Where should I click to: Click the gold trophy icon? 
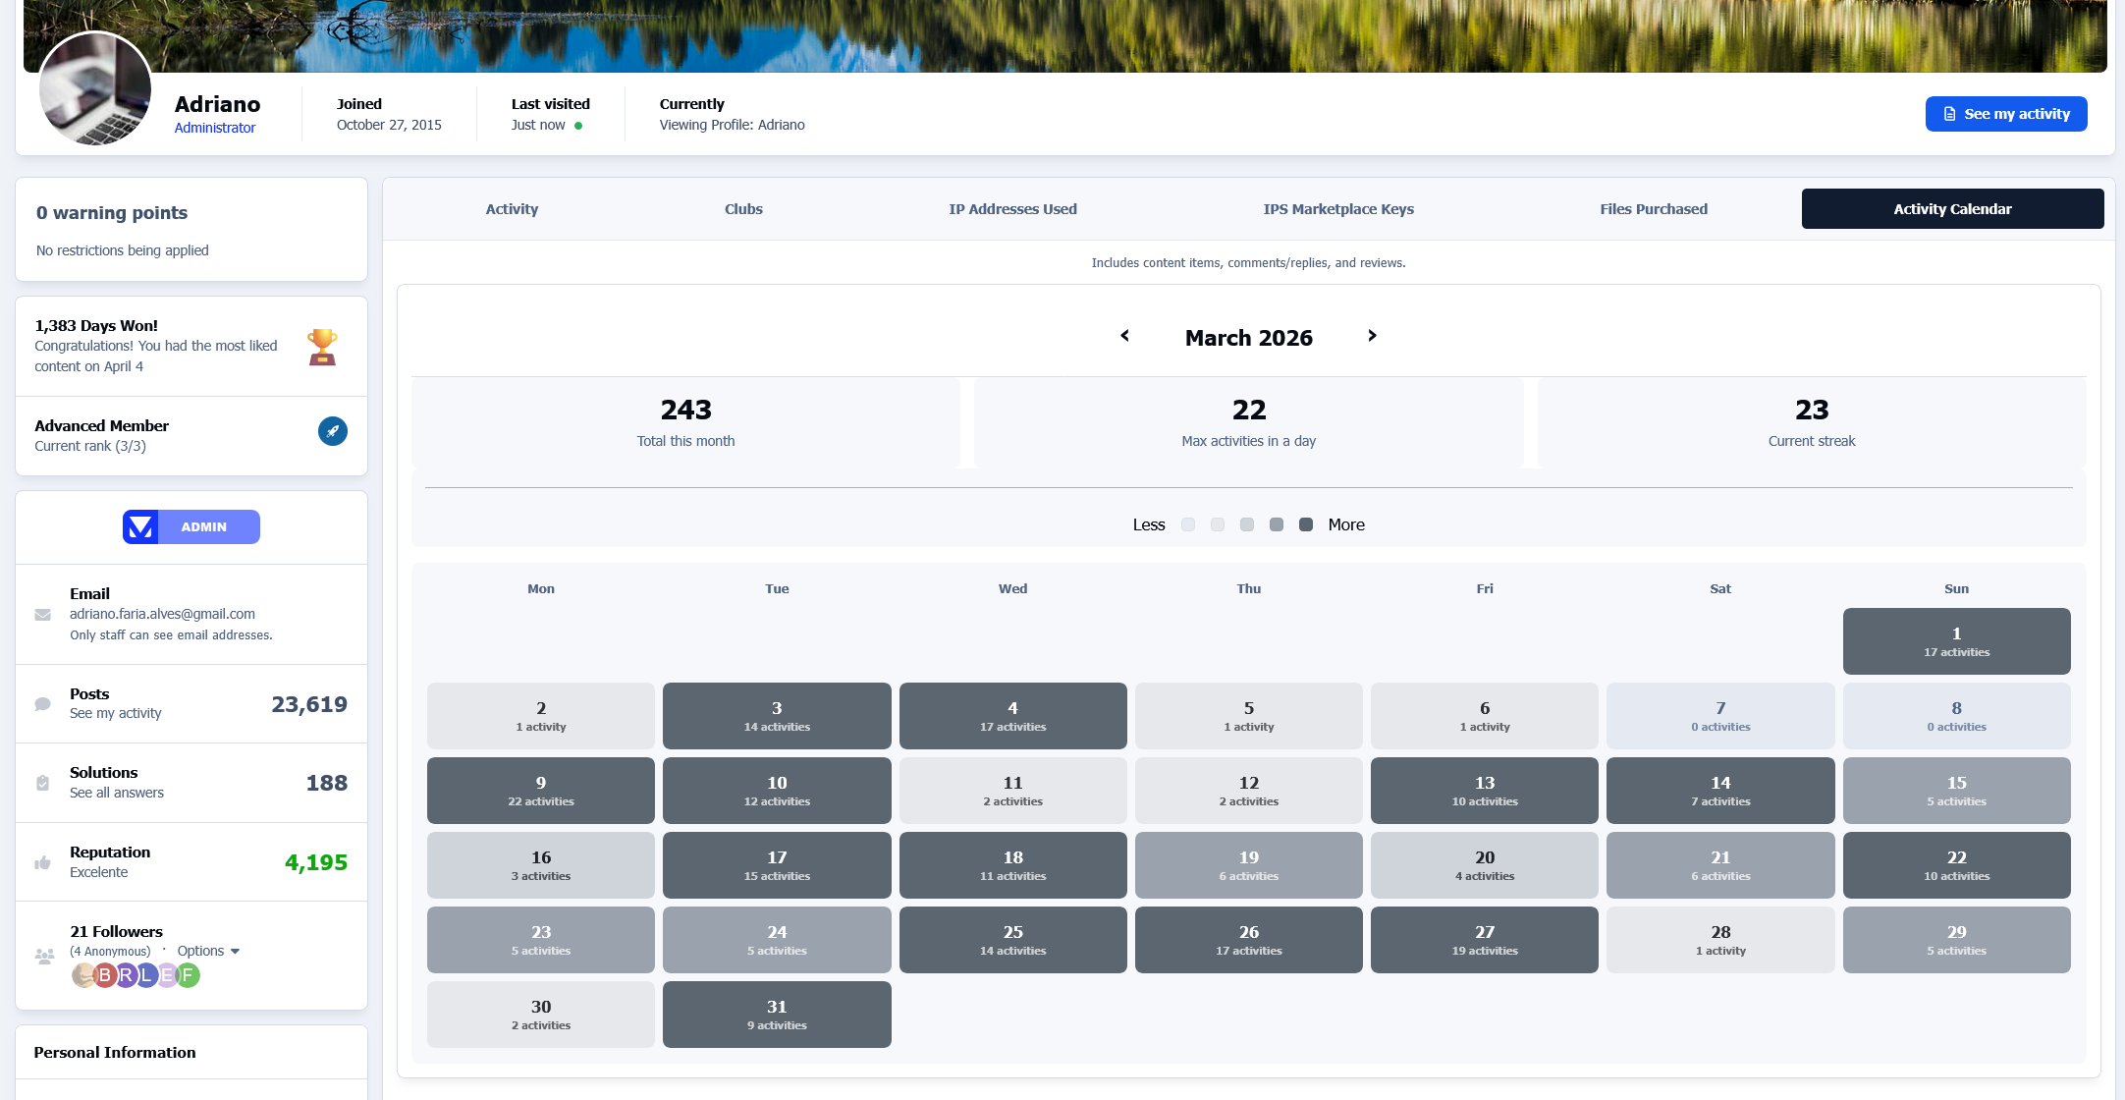322,347
